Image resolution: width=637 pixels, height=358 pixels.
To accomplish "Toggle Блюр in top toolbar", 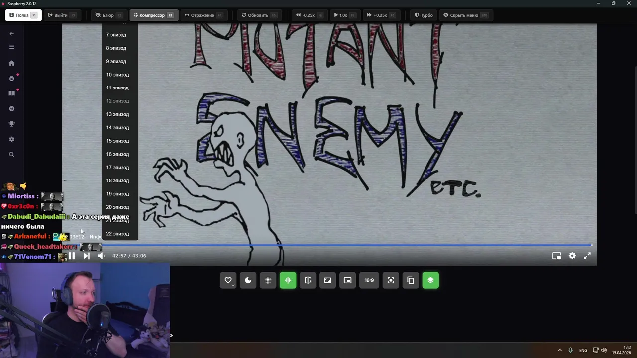I will pyautogui.click(x=109, y=15).
